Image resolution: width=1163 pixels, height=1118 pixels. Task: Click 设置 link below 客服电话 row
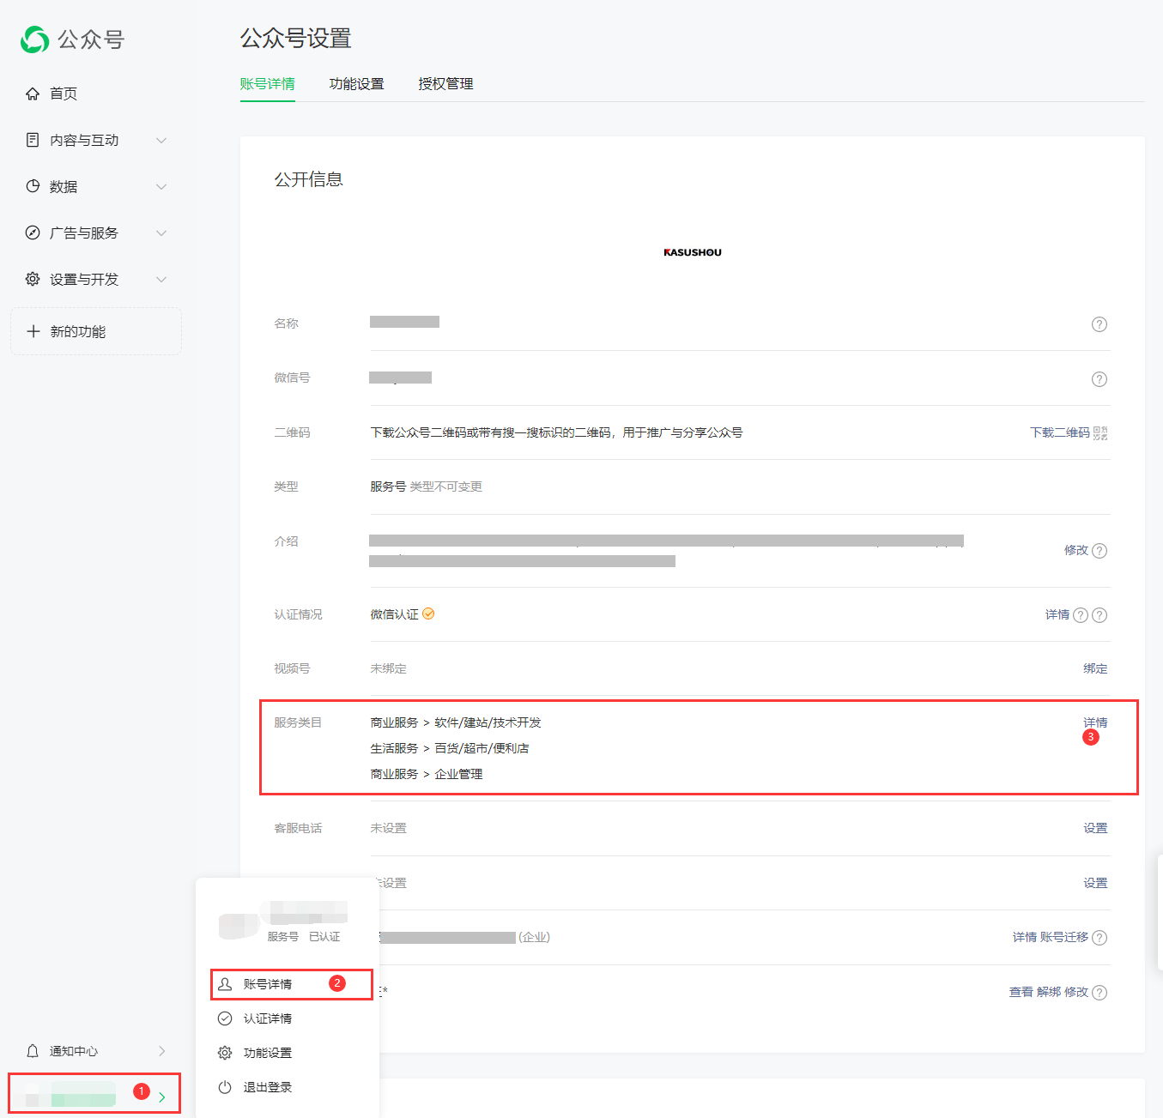click(x=1095, y=883)
